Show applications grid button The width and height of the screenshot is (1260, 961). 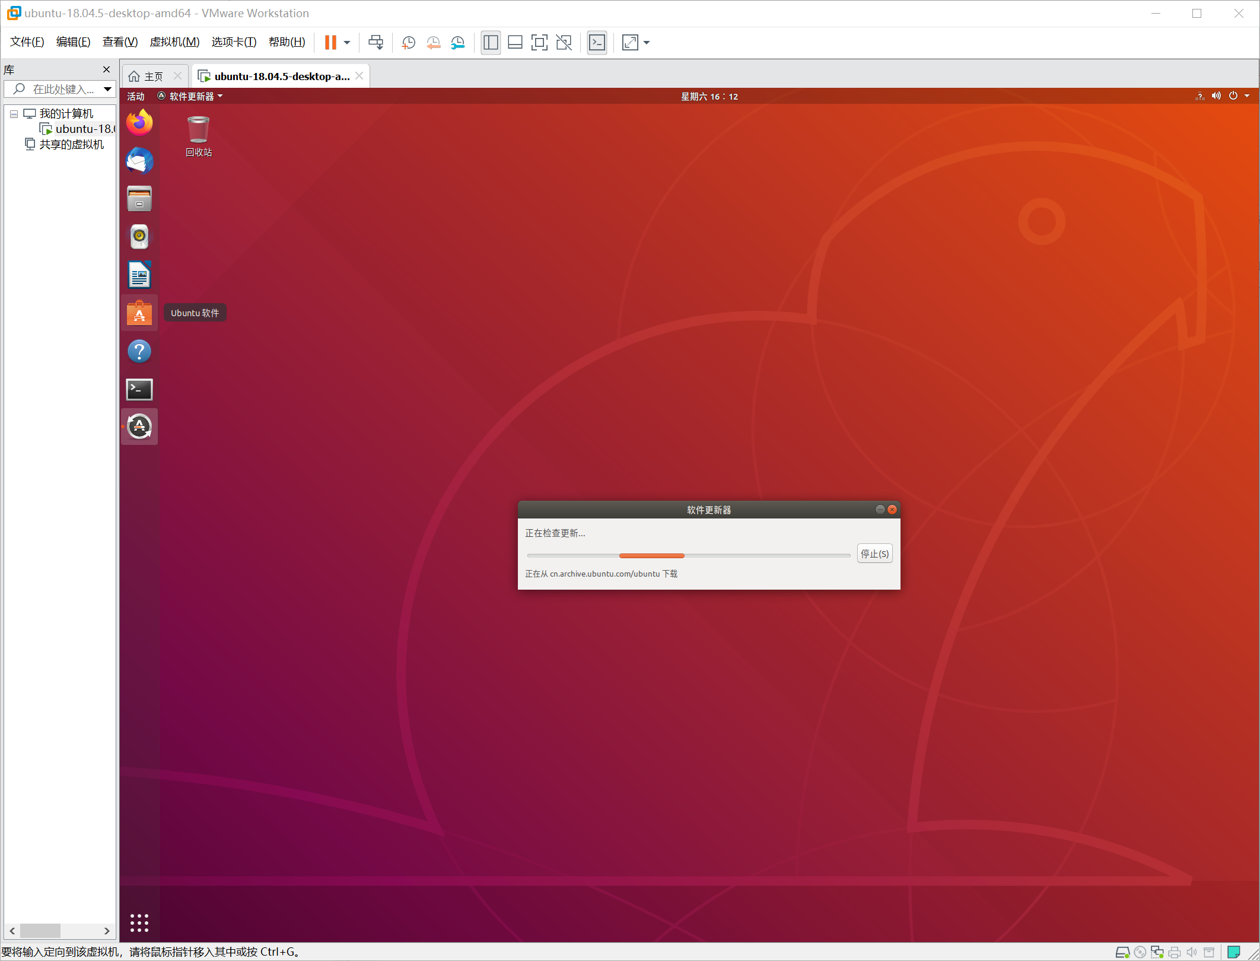pyautogui.click(x=139, y=922)
